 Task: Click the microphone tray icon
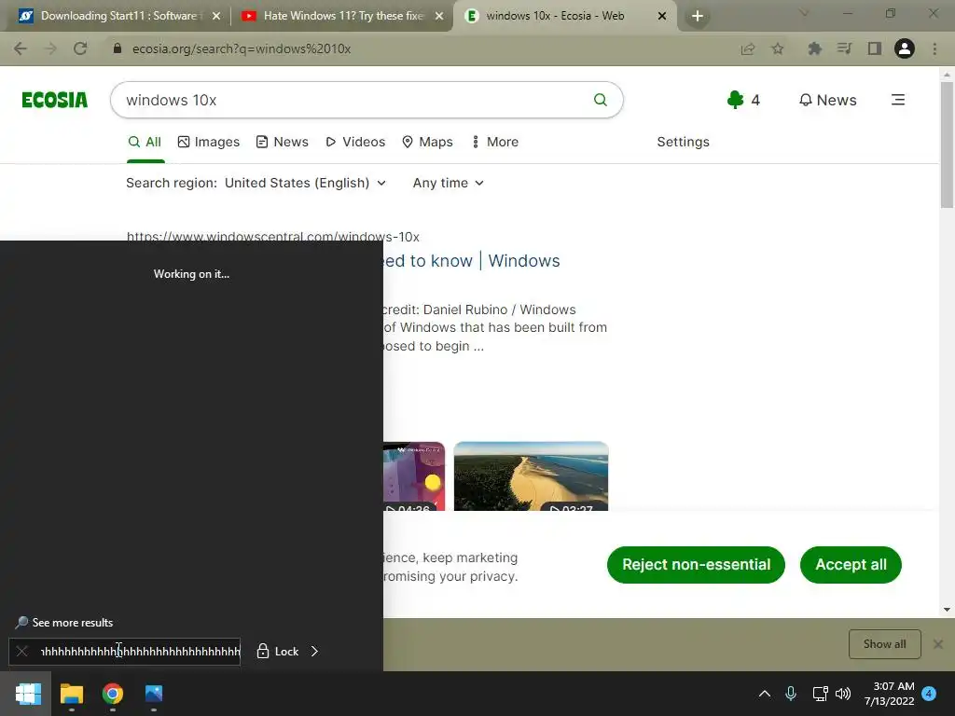tap(791, 694)
